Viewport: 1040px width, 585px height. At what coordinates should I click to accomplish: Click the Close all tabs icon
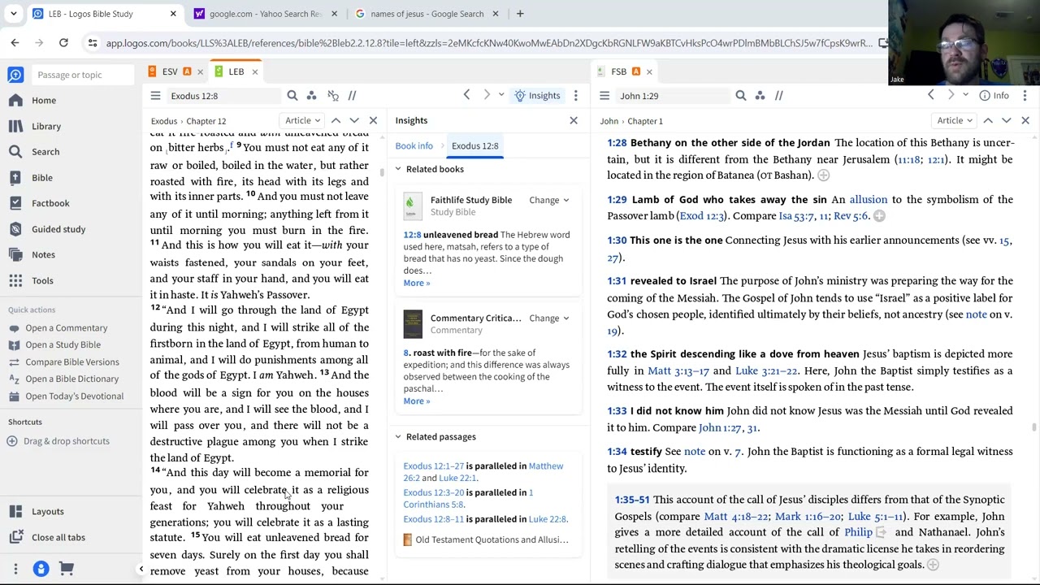tap(15, 537)
